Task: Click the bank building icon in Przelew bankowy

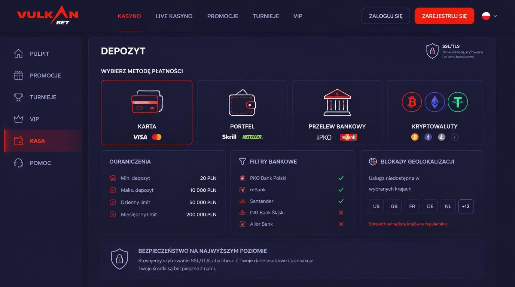Action: (x=337, y=102)
